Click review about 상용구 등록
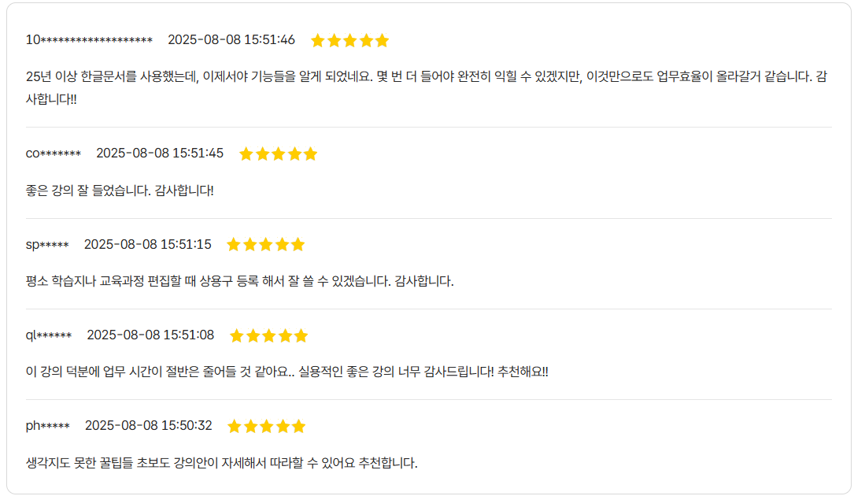 click(x=239, y=281)
